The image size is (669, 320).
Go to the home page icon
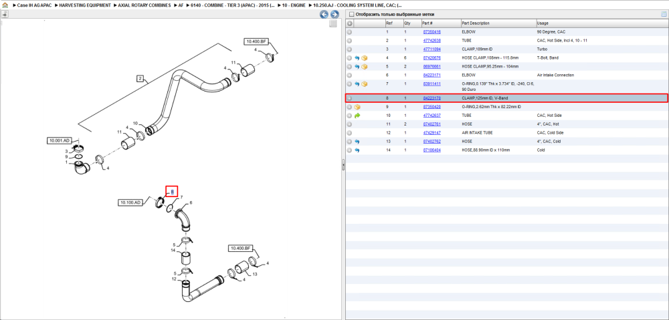coord(5,5)
